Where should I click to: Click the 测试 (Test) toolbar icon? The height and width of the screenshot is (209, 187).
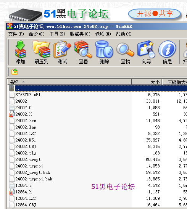62,52
